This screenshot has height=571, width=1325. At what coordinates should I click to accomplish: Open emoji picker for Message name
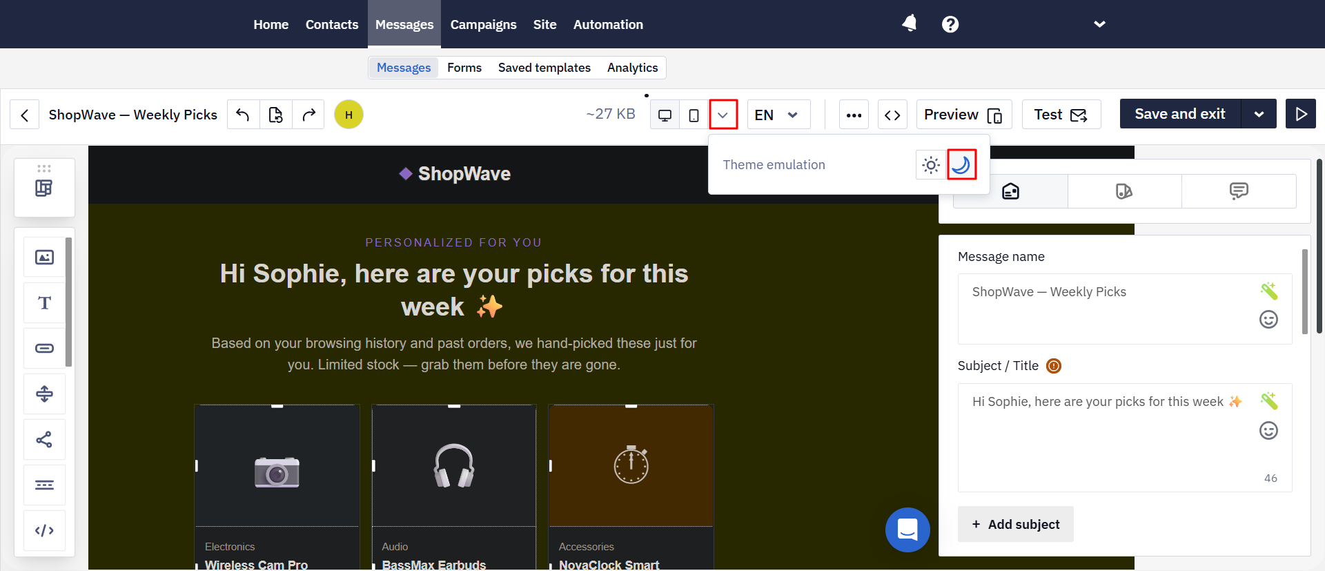pyautogui.click(x=1268, y=320)
